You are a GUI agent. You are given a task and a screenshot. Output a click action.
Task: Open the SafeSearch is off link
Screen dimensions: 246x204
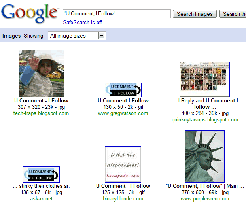(x=82, y=22)
